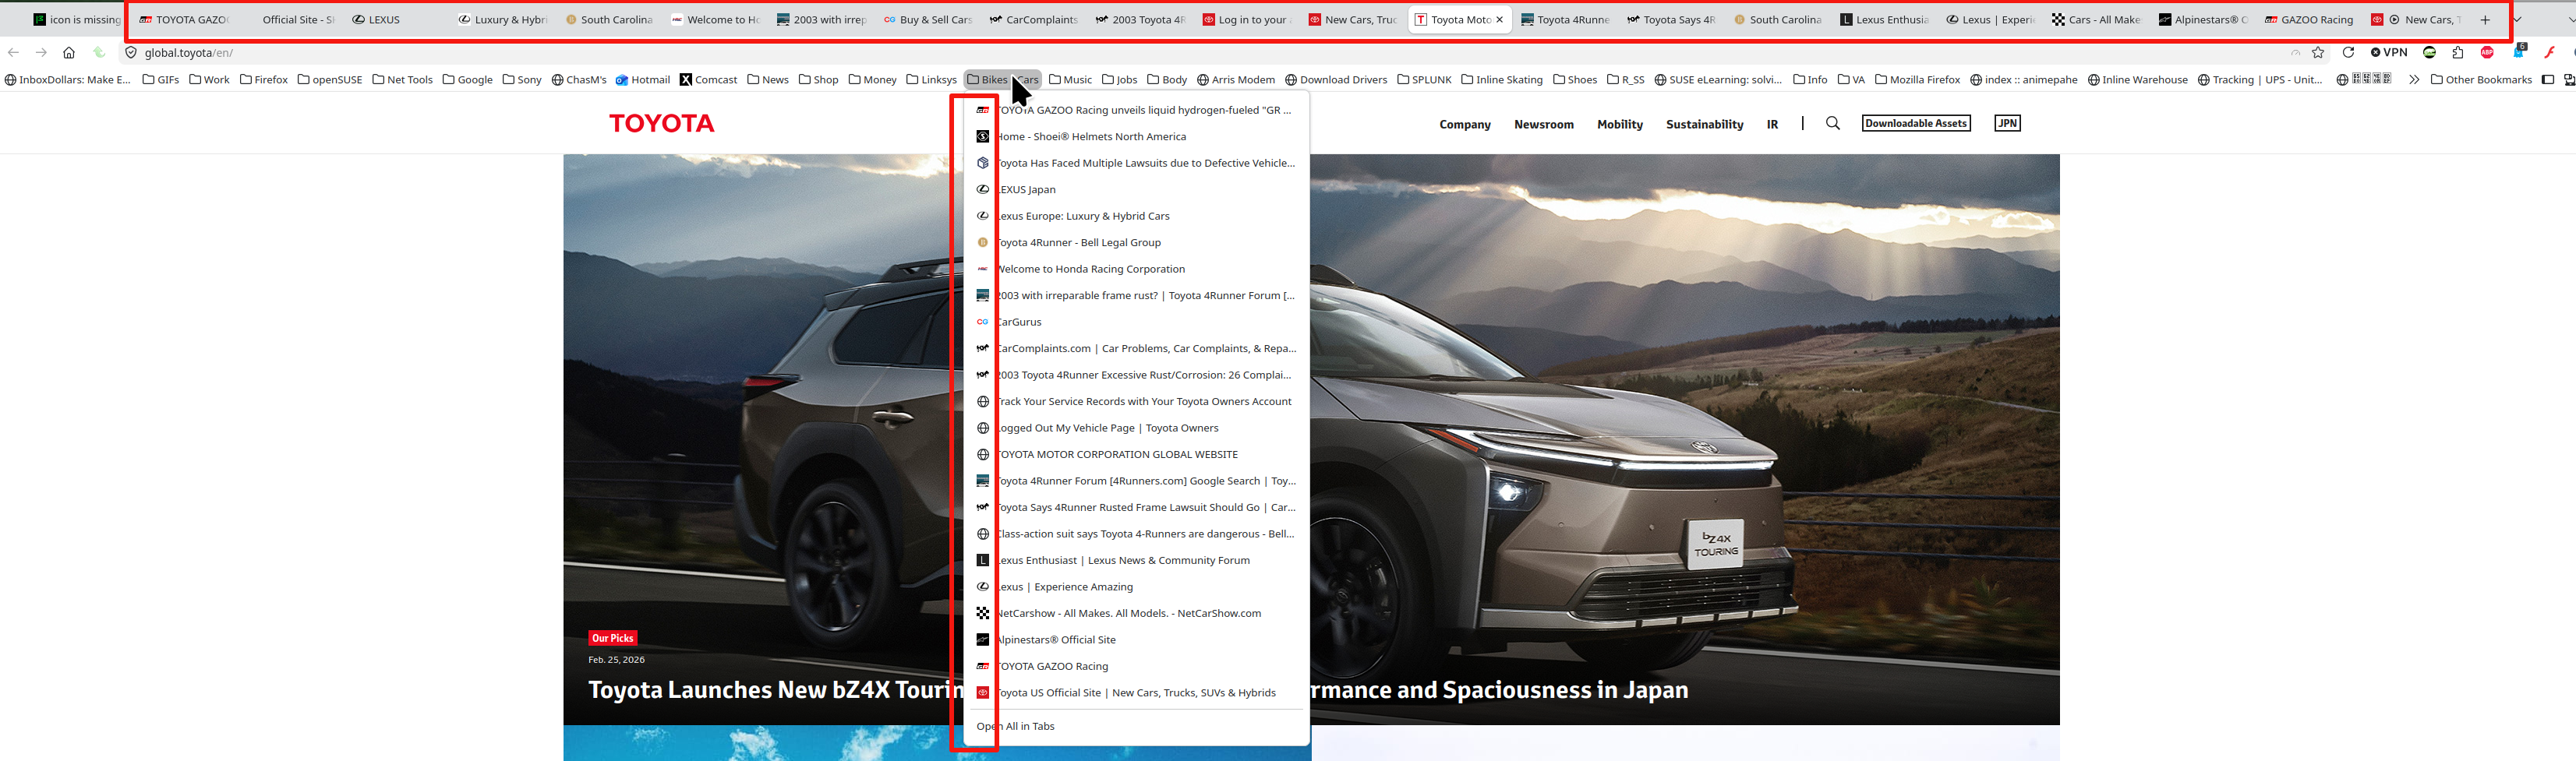Toggle the VPN button in toolbar
This screenshot has width=2576, height=761.
point(2389,53)
